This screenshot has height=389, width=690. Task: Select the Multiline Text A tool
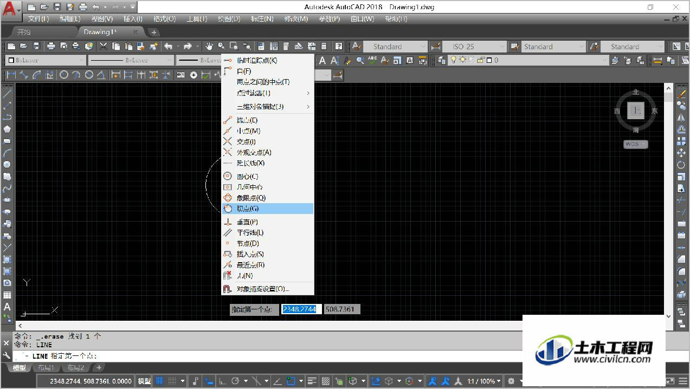pos(7,307)
